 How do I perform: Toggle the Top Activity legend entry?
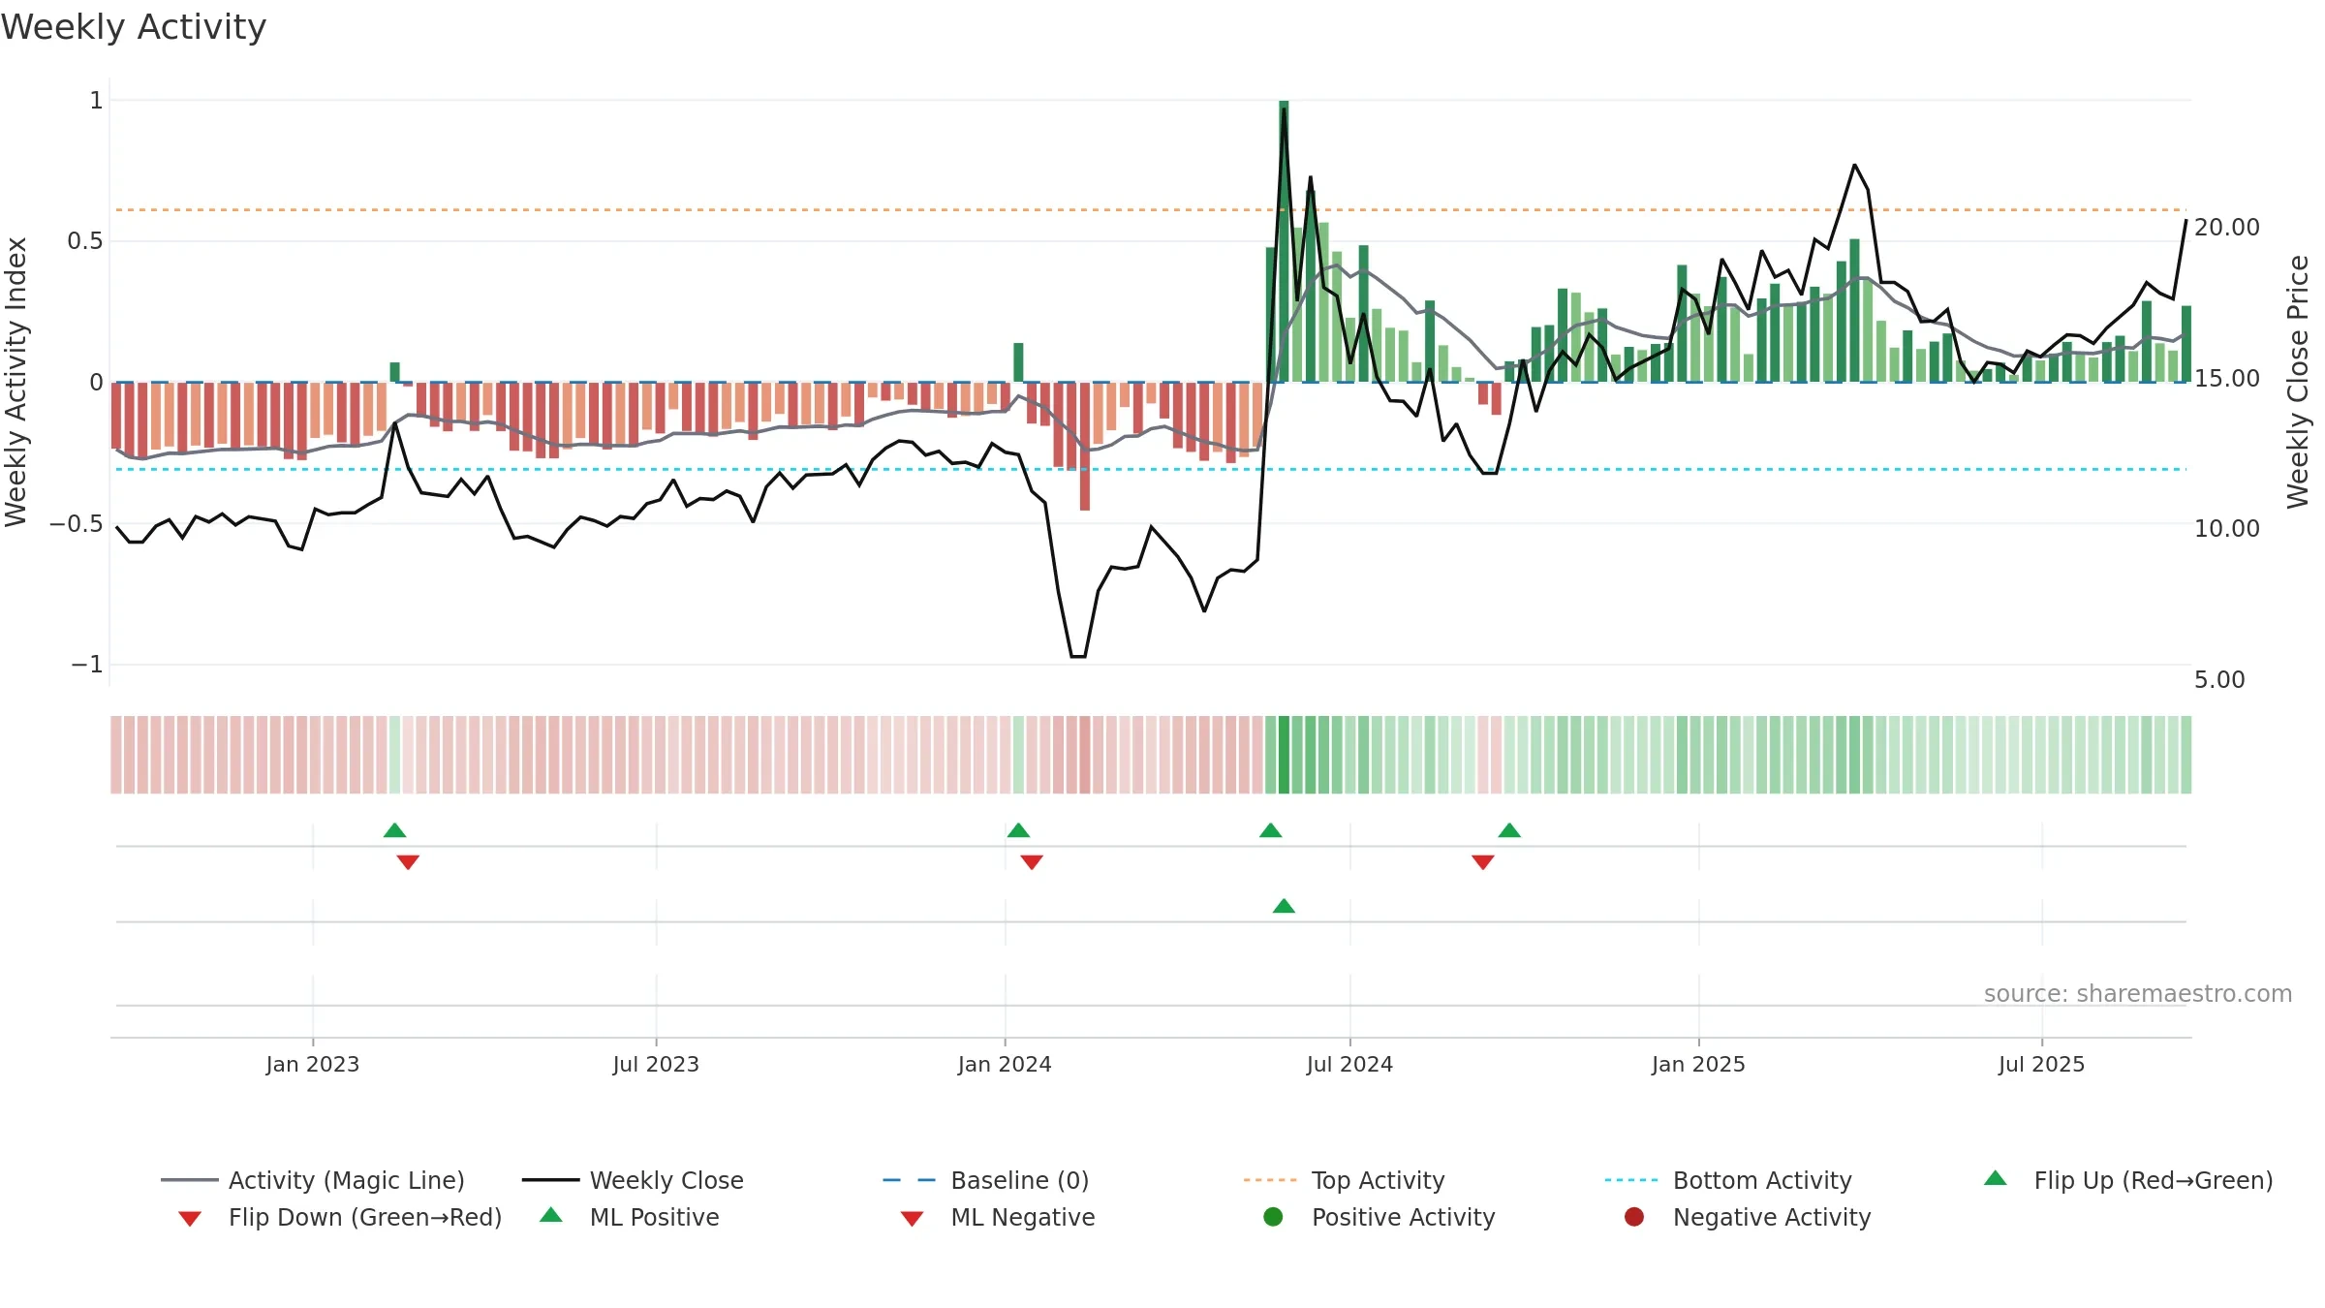(1344, 1180)
